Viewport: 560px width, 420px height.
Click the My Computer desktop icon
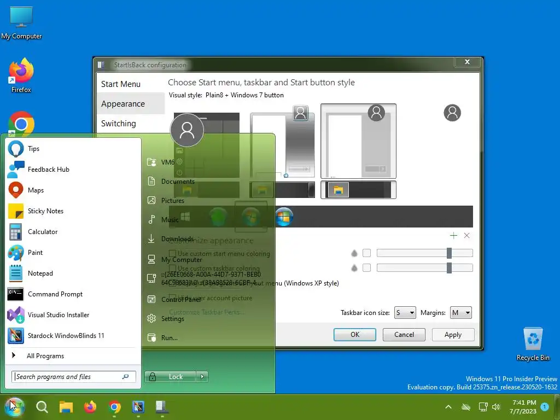(x=21, y=22)
